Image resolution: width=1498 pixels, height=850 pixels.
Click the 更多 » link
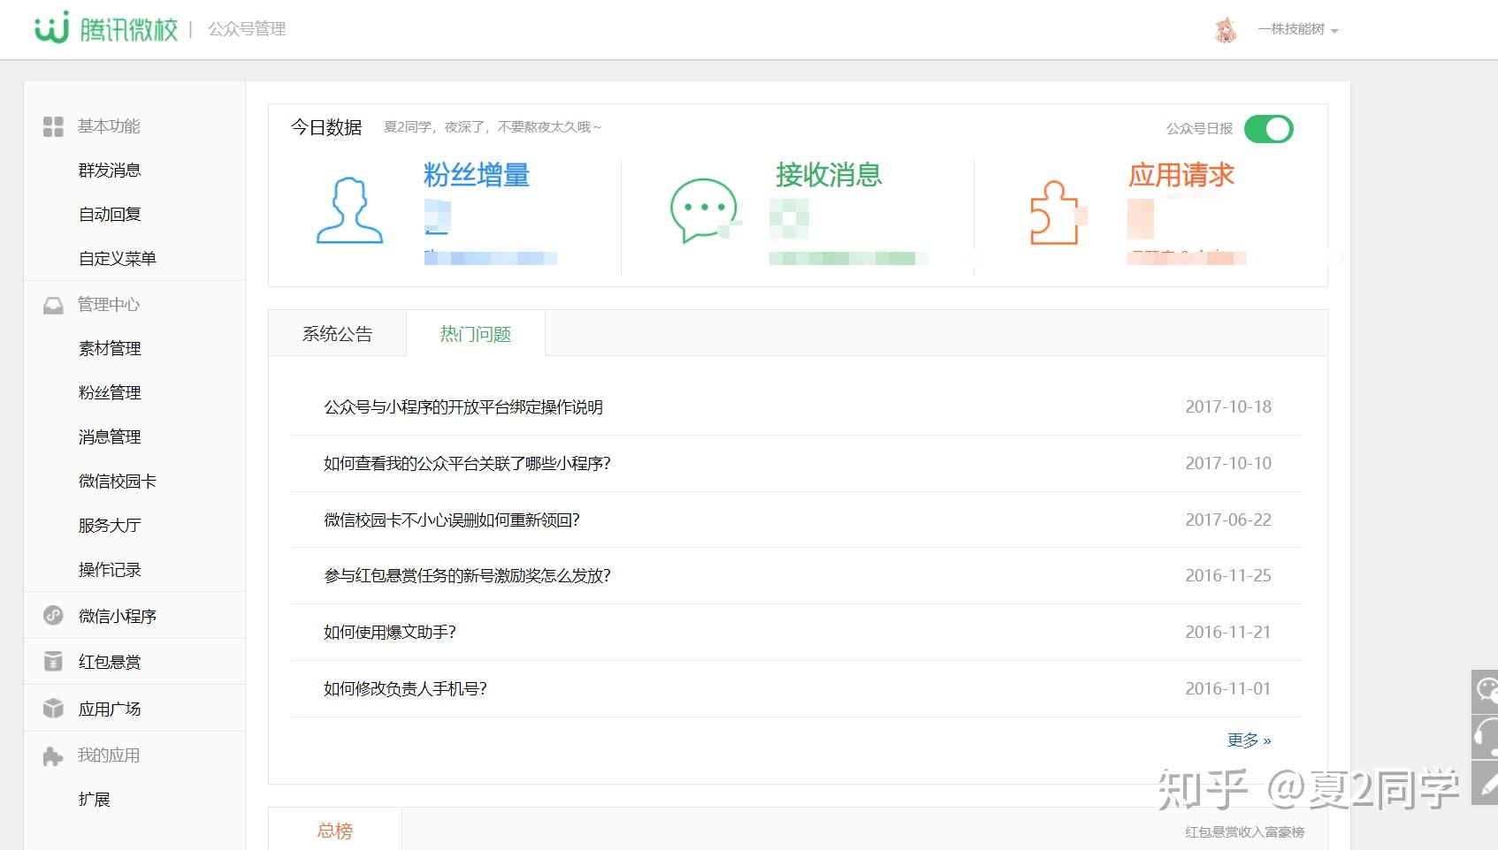[1249, 740]
